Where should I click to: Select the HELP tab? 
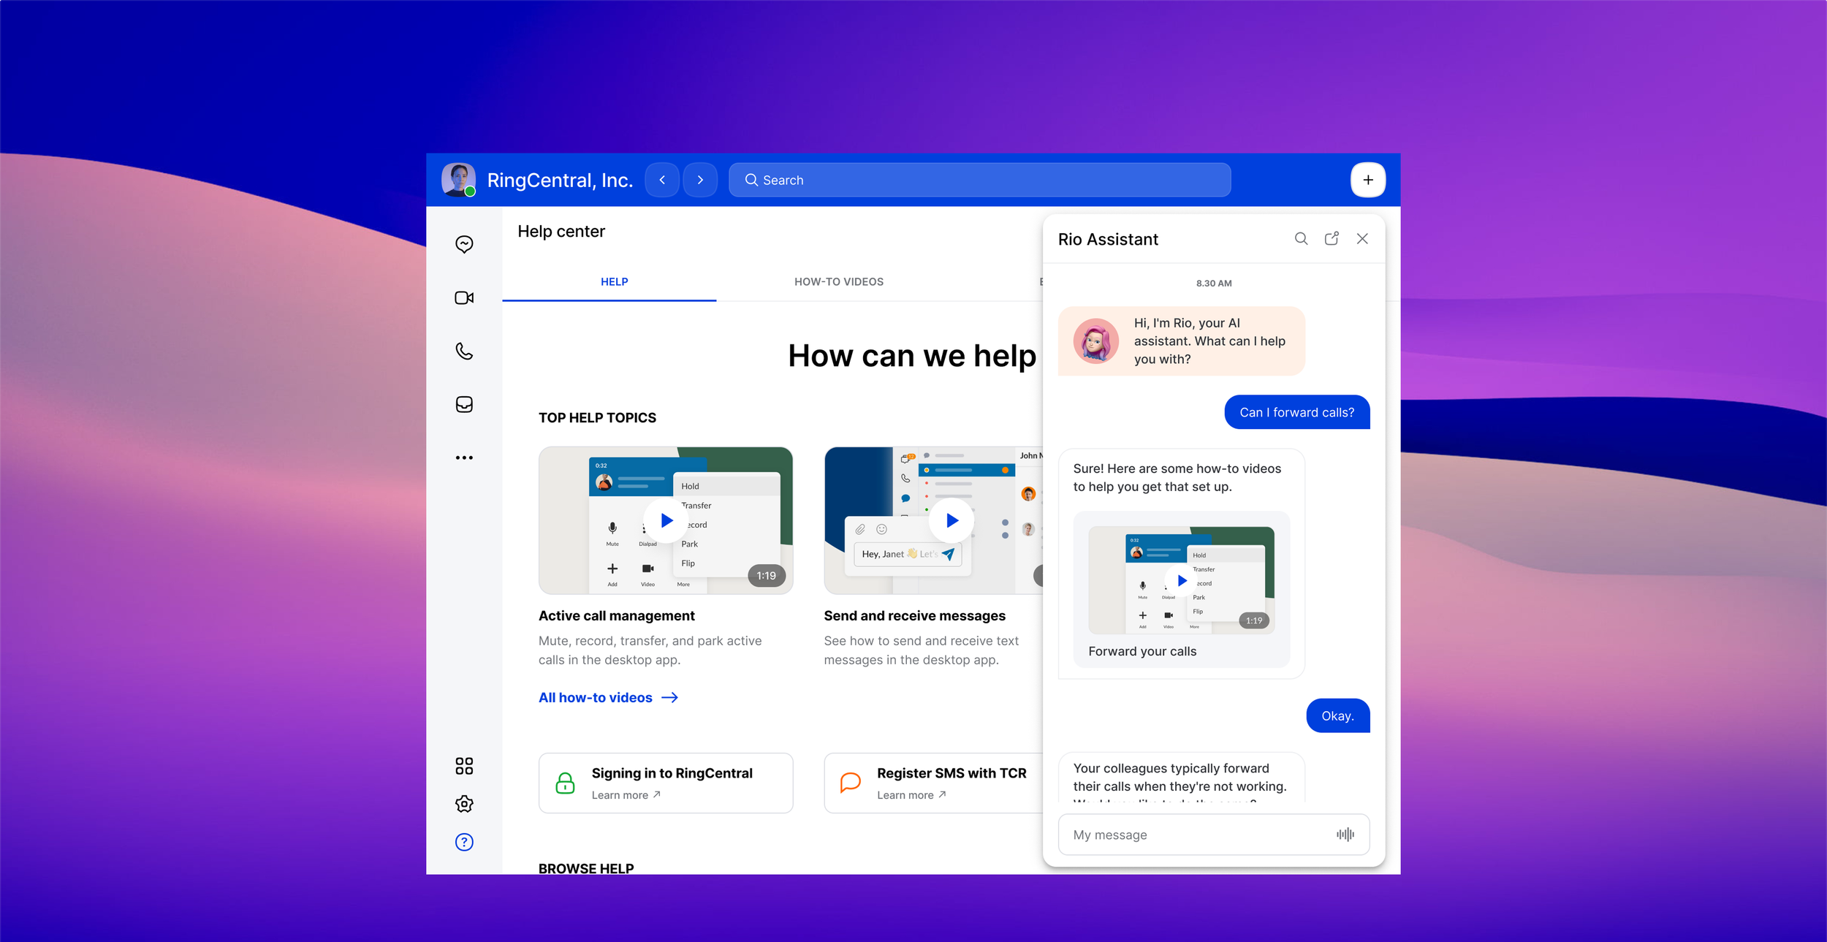[614, 282]
